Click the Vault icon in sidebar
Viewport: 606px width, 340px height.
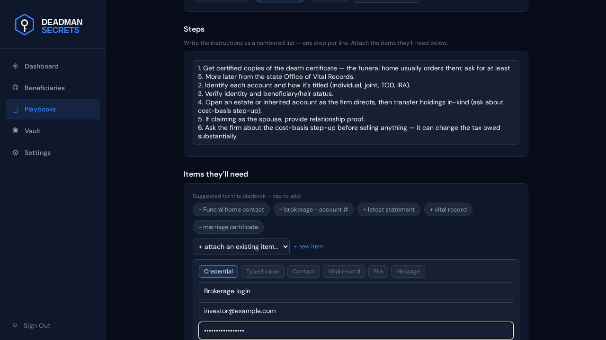coord(15,130)
